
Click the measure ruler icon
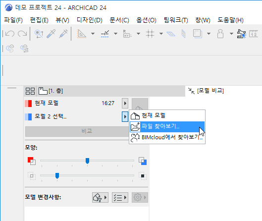coord(254,34)
